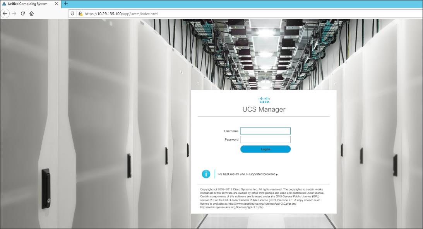Click the insecure connection padlock icon
423x229 pixels.
click(80, 14)
